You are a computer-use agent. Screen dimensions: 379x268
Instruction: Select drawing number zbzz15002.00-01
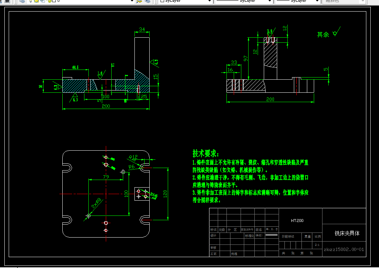point(344,250)
